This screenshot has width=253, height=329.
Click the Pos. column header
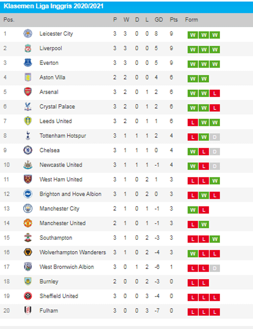[x=9, y=20]
